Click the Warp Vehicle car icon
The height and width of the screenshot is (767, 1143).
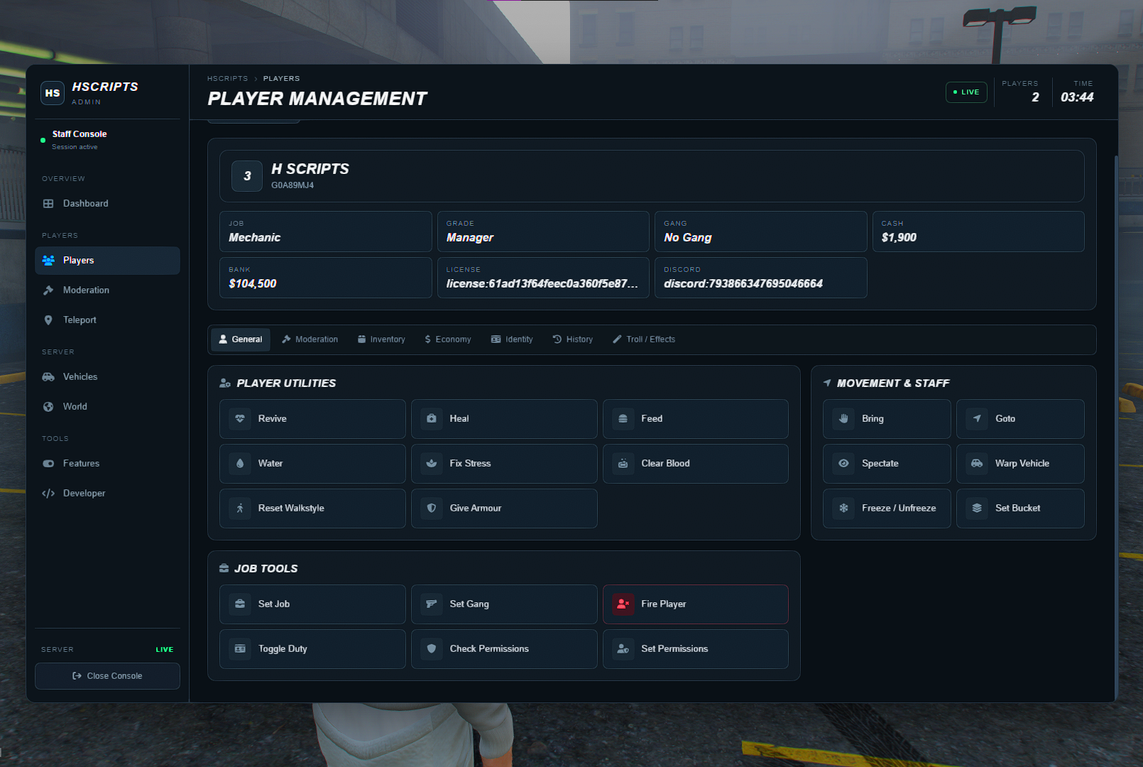(977, 464)
